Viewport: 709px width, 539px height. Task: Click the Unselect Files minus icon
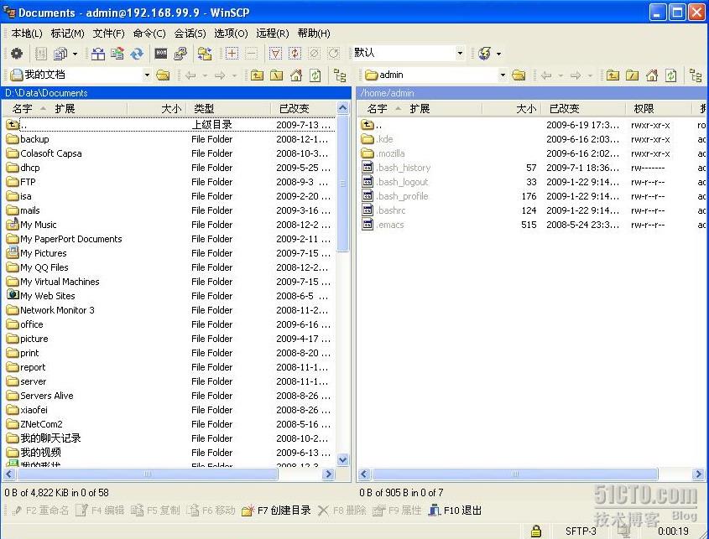251,54
